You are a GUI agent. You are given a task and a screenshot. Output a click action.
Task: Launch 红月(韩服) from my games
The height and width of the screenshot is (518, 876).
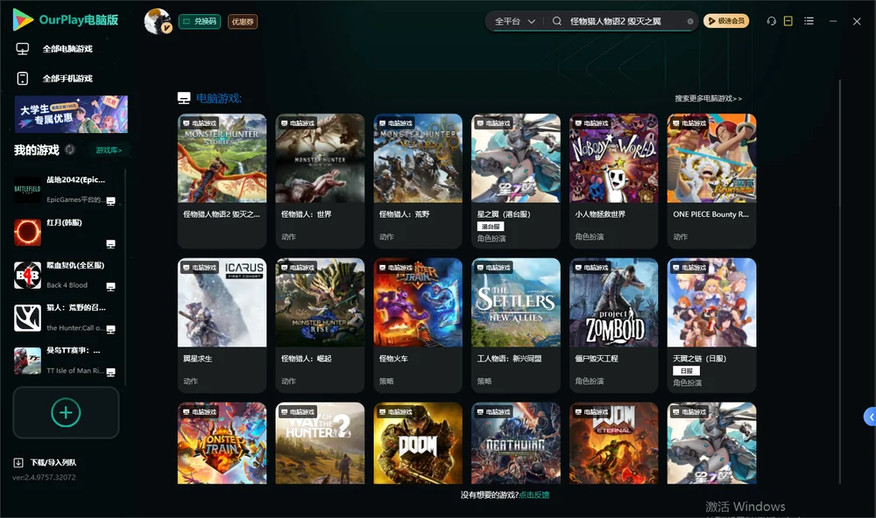pyautogui.click(x=27, y=232)
